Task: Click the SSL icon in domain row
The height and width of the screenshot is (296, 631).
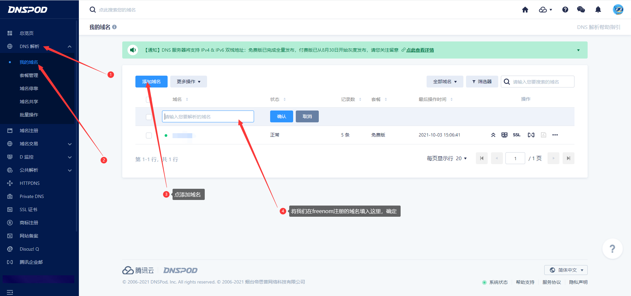Action: [x=516, y=135]
